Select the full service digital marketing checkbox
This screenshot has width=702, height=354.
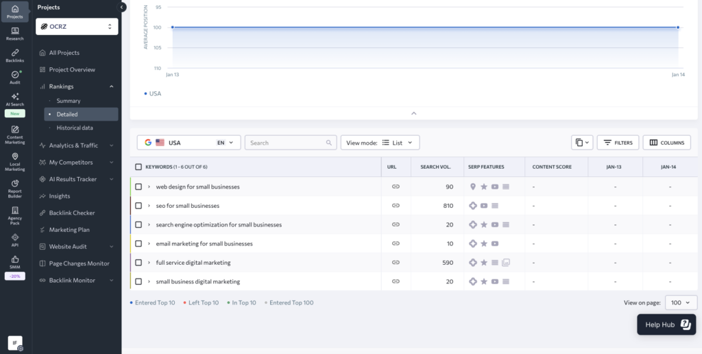(x=138, y=263)
